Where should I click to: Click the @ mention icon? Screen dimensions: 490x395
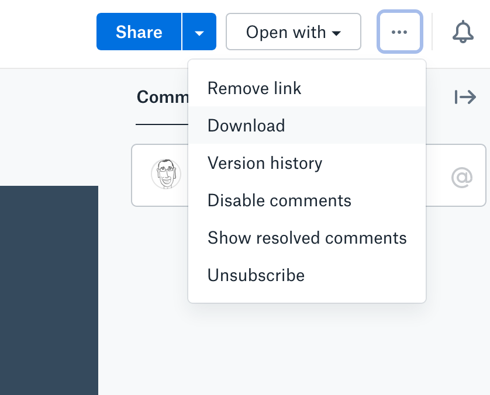click(461, 176)
